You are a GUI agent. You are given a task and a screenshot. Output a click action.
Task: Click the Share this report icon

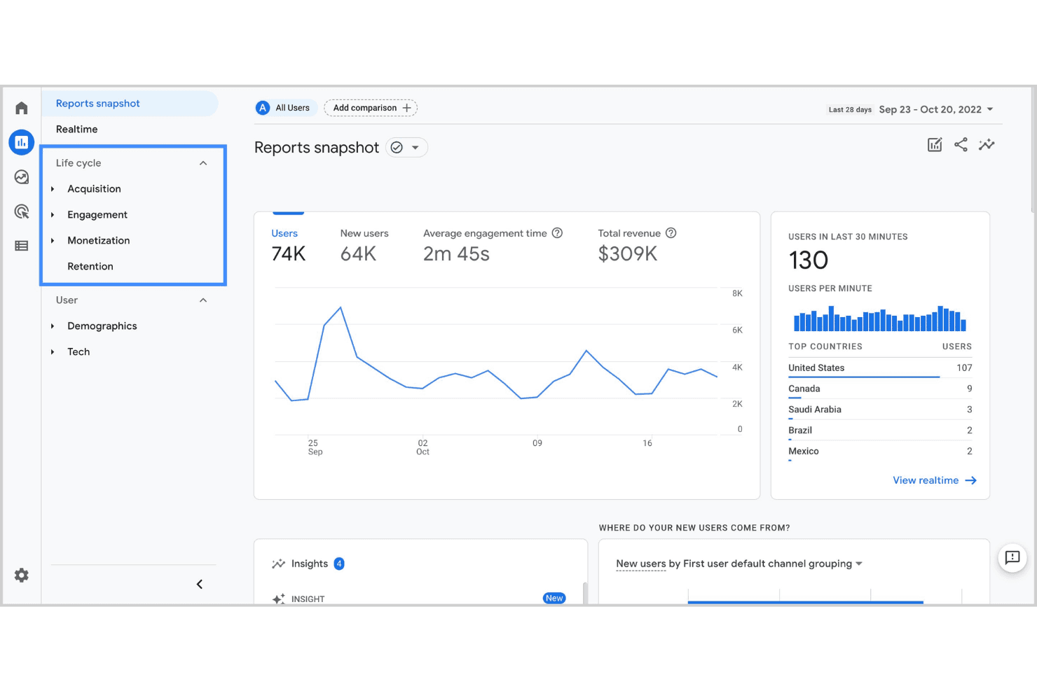point(961,145)
